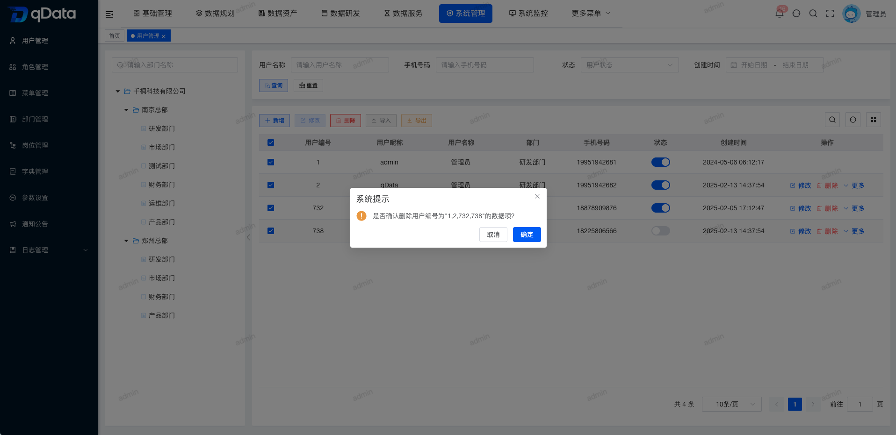Open 用户状态 dropdown
This screenshot has height=435, width=896.
(x=630, y=65)
